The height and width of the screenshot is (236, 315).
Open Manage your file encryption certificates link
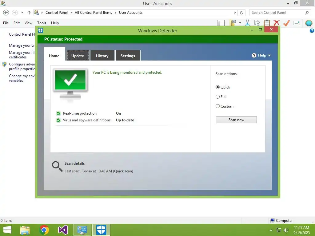coord(22,55)
